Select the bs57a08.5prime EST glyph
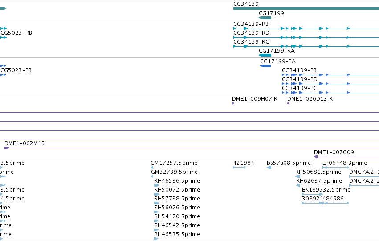 [269, 167]
